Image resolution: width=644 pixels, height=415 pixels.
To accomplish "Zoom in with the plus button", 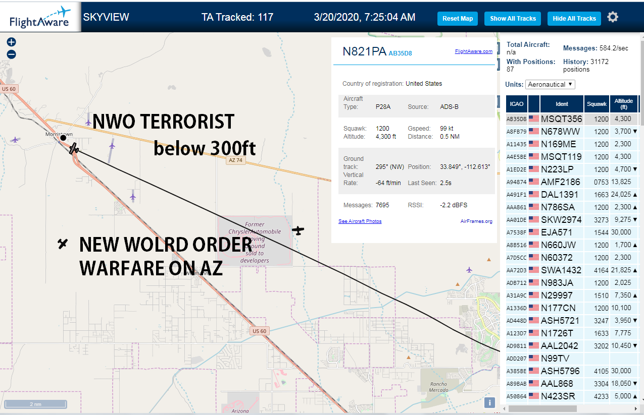I will 11,42.
